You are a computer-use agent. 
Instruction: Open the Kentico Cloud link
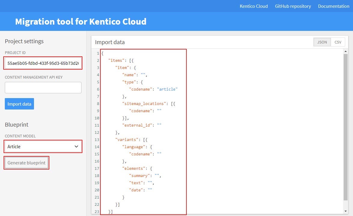coord(254,6)
